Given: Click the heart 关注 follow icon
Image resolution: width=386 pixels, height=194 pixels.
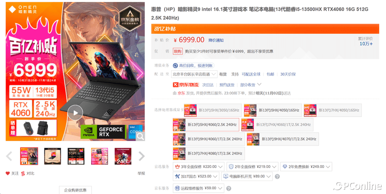Looking at the screenshot, I should pos(8,173).
